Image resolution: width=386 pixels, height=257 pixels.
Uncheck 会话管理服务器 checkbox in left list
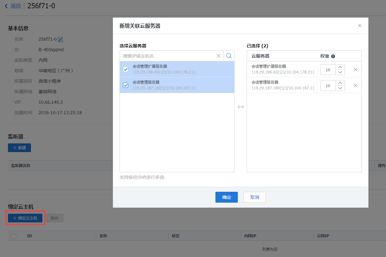click(x=126, y=85)
